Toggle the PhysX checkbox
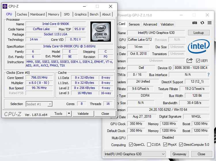The height and width of the screenshot is (161, 216). pos(165,145)
